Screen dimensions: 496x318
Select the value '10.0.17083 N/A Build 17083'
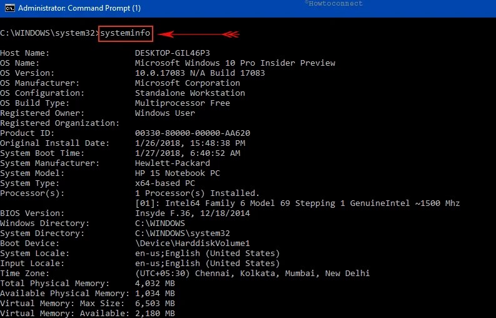point(200,73)
